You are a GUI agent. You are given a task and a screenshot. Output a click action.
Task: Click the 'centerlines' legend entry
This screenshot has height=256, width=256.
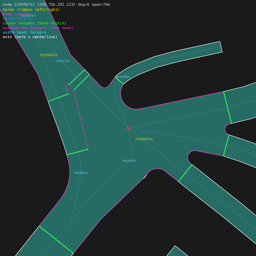point(15,18)
